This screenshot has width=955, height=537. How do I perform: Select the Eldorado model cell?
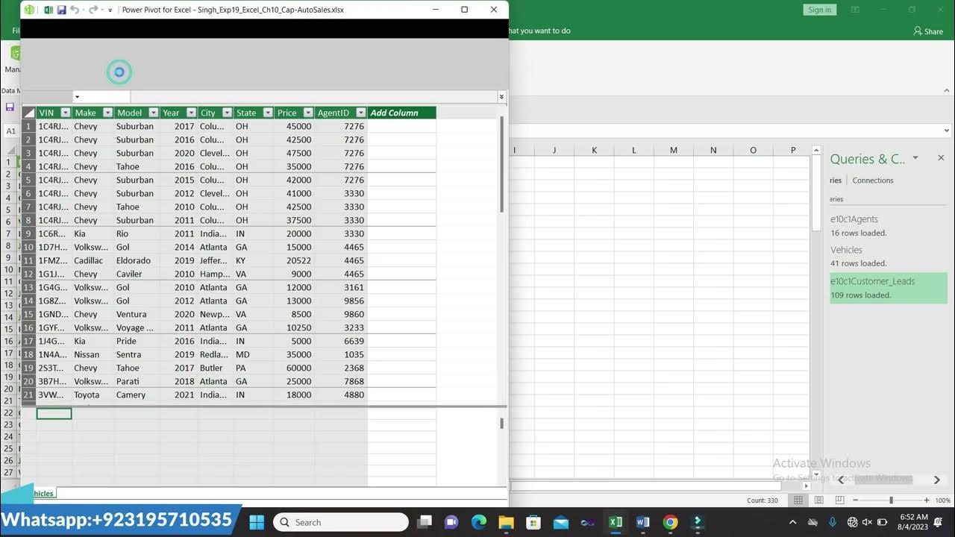(x=137, y=260)
